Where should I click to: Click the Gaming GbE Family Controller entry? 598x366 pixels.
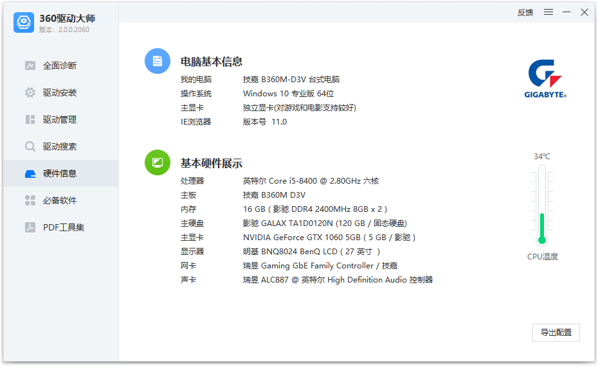point(320,266)
